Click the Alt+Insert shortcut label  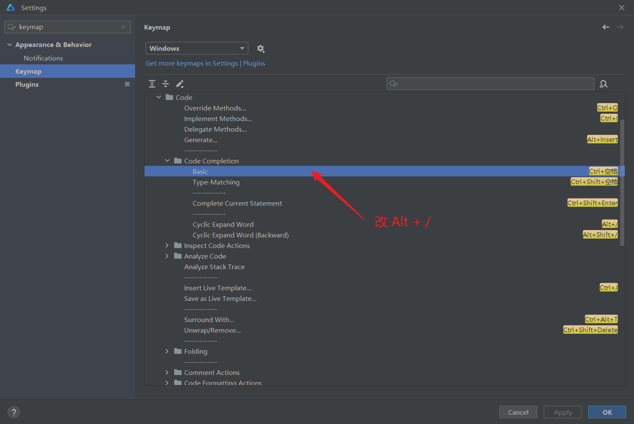coord(602,139)
